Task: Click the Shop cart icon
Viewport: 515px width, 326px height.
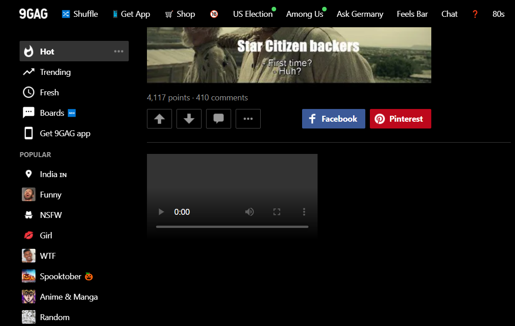Action: 169,14
